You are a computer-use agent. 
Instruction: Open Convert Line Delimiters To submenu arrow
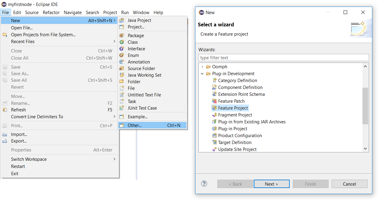coord(114,116)
